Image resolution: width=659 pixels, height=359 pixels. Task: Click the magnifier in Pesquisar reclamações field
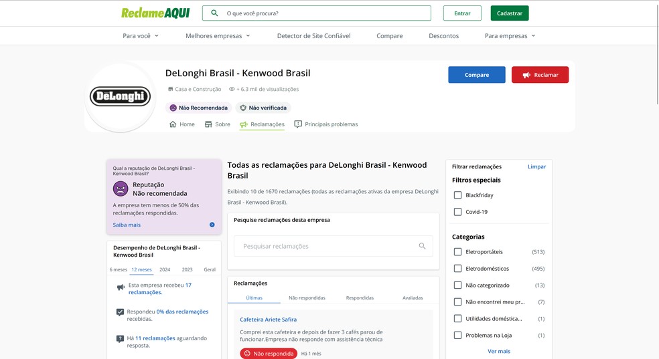422,246
